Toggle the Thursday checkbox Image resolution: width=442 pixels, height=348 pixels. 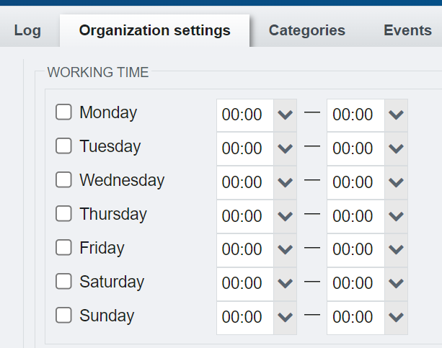coord(64,214)
